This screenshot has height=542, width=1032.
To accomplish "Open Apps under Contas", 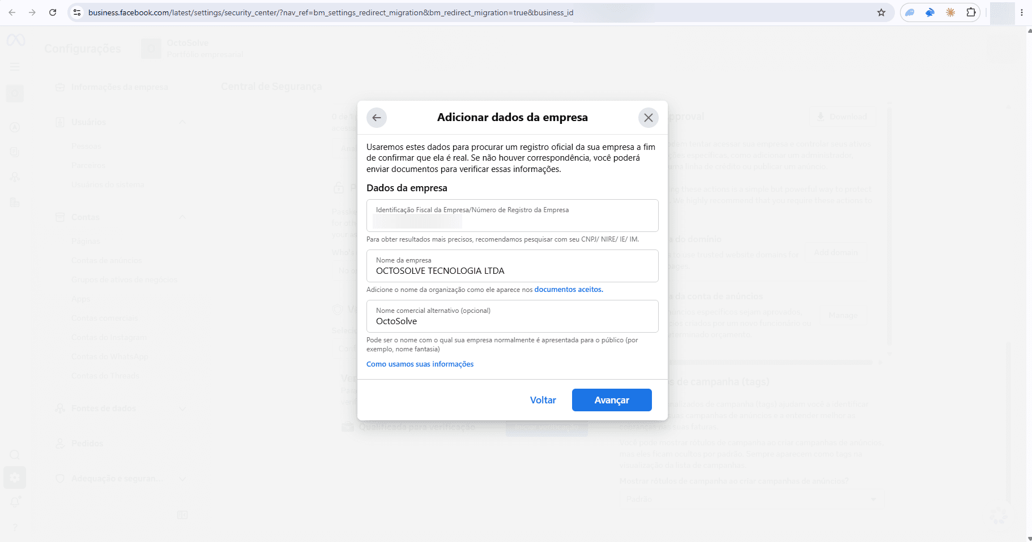I will pyautogui.click(x=80, y=299).
